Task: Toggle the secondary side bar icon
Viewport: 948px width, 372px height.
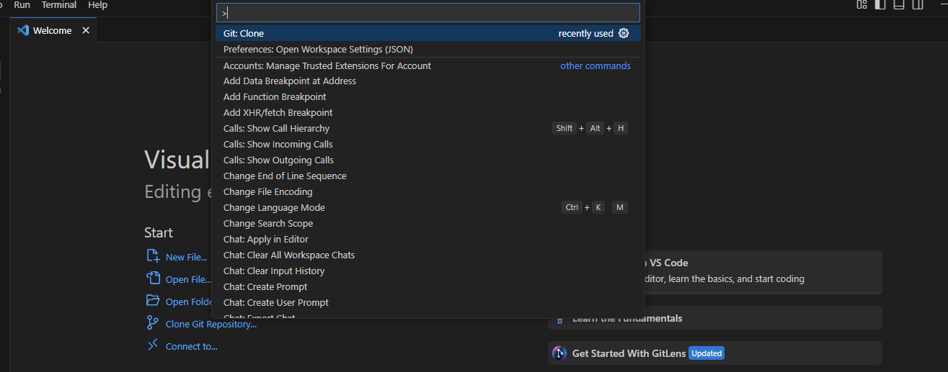Action: pos(918,4)
